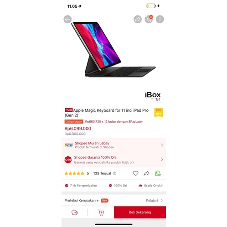
Task: Open Cicilan Murah SPayLater installment offer
Action: pos(103,122)
